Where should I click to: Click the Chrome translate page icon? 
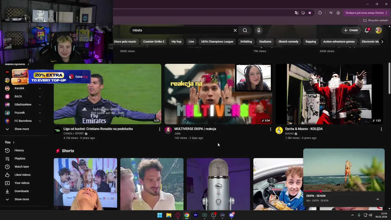point(296,13)
